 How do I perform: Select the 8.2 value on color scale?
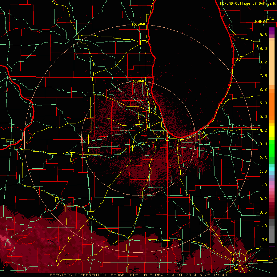pos(263,62)
